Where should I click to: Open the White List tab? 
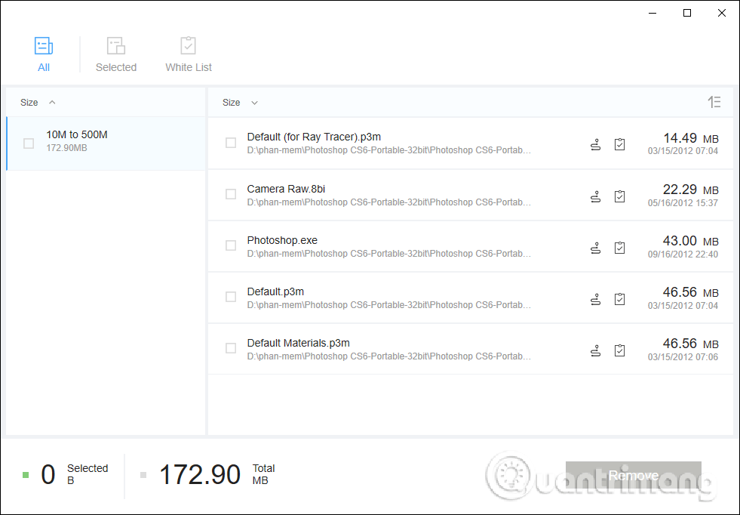[x=189, y=54]
